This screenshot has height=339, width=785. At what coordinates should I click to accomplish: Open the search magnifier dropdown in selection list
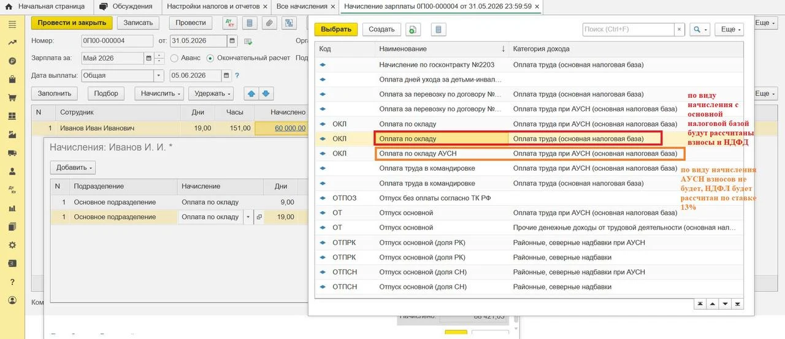(699, 29)
